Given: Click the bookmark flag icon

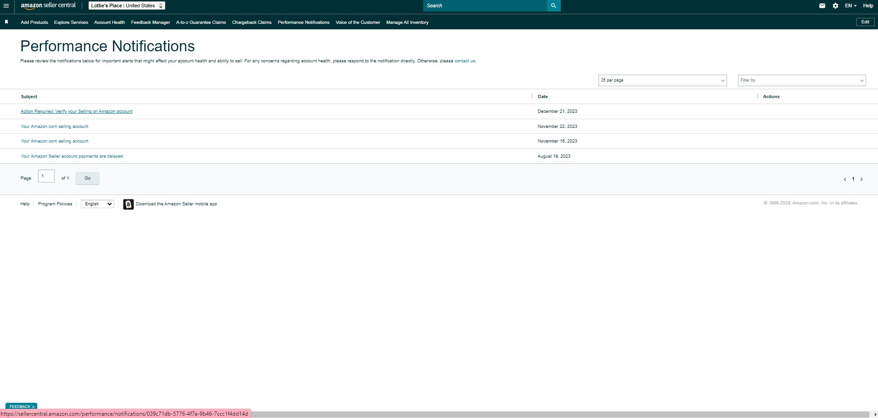Looking at the screenshot, I should [x=6, y=22].
